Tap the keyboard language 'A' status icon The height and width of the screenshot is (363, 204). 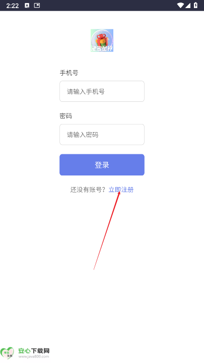[27, 6]
